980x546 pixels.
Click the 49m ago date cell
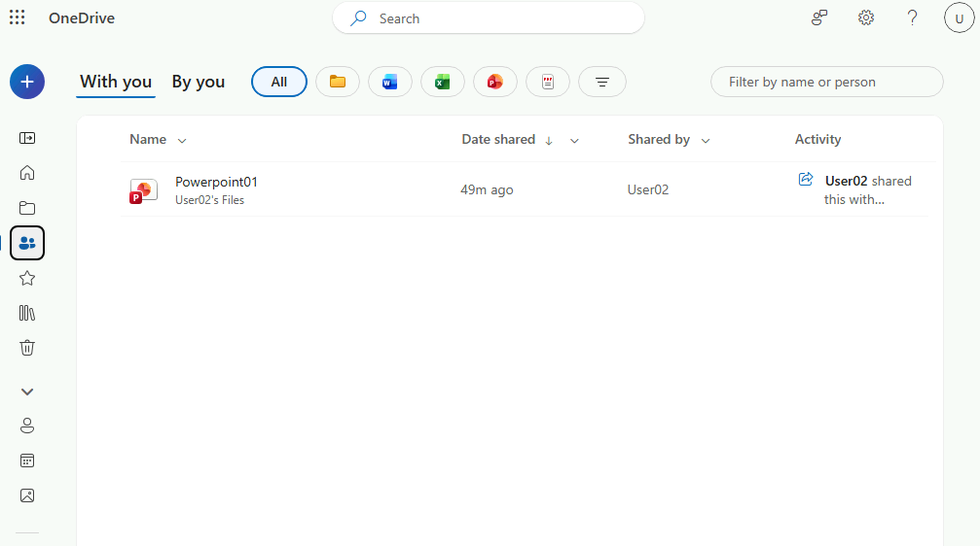(487, 189)
